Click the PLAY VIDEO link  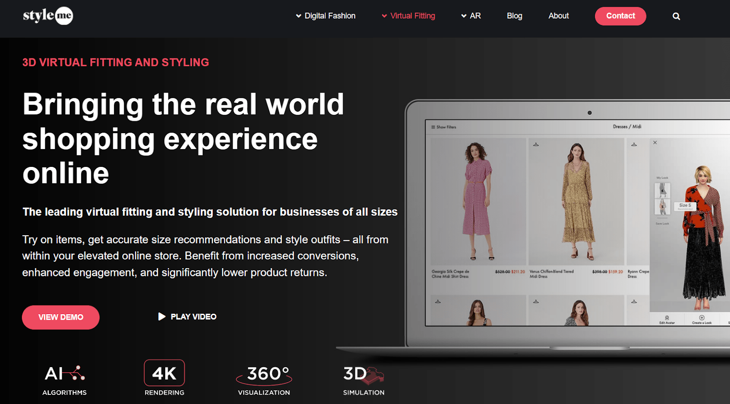[193, 316]
